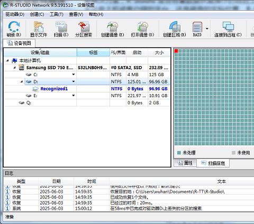Open the 查看(V) menu
Image resolution: width=254 pixels, height=224 pixels.
click(76, 14)
